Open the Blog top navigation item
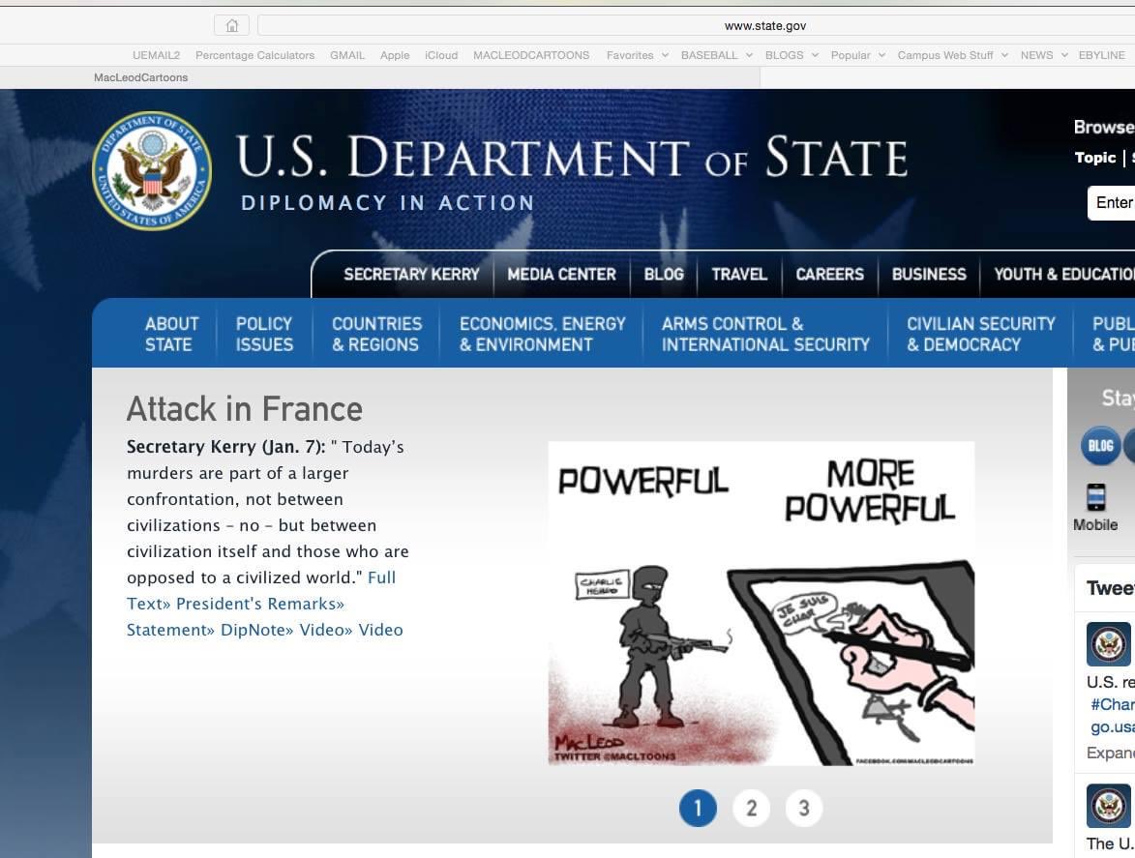Screen dimensions: 1135x858 coord(664,274)
